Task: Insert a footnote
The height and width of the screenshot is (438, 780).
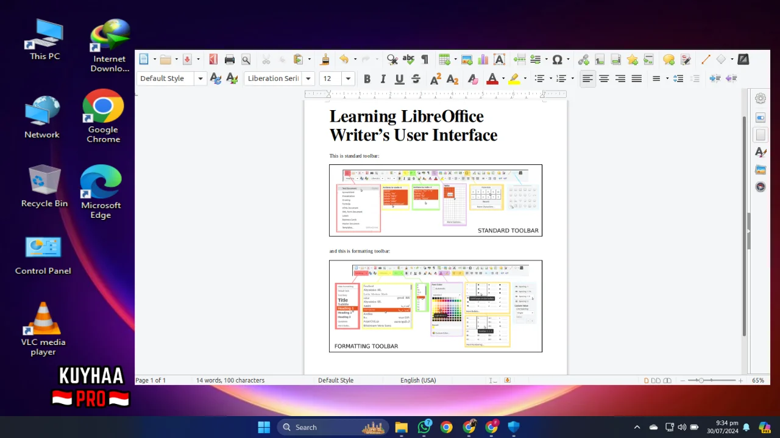Action: click(x=600, y=59)
